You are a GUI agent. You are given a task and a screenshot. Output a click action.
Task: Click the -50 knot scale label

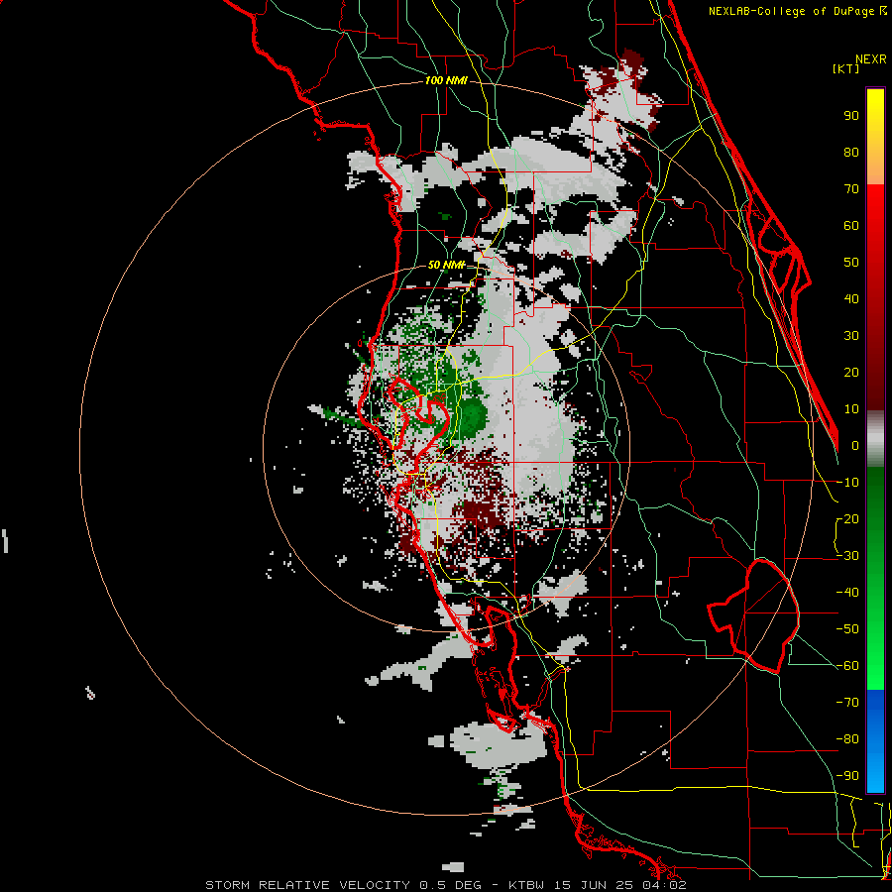847,629
